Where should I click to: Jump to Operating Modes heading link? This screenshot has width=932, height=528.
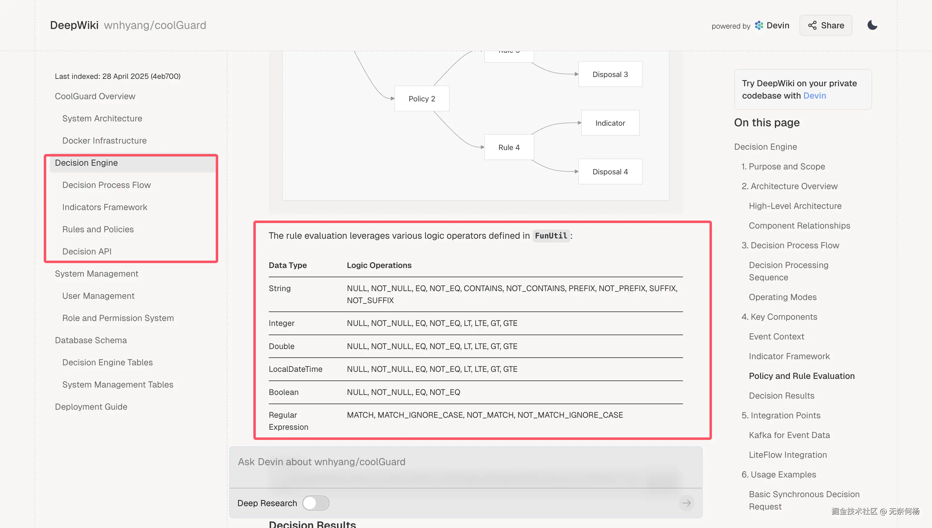click(x=783, y=297)
